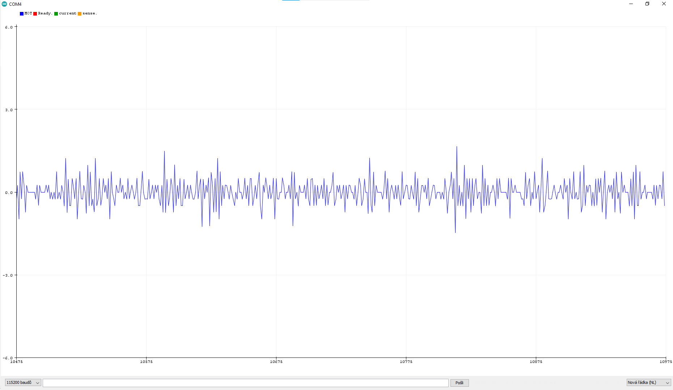Click the 10975 x-axis label

tap(666, 361)
